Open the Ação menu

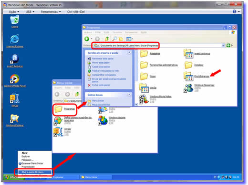tap(14, 11)
